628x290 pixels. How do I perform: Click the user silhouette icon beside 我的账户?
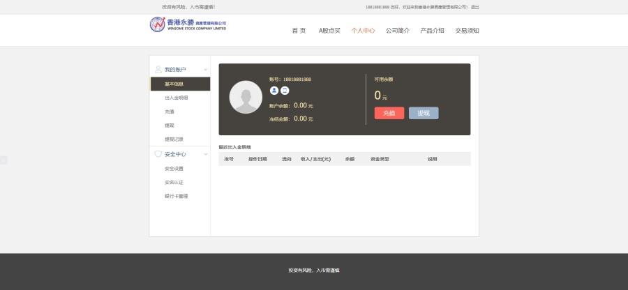pos(158,69)
